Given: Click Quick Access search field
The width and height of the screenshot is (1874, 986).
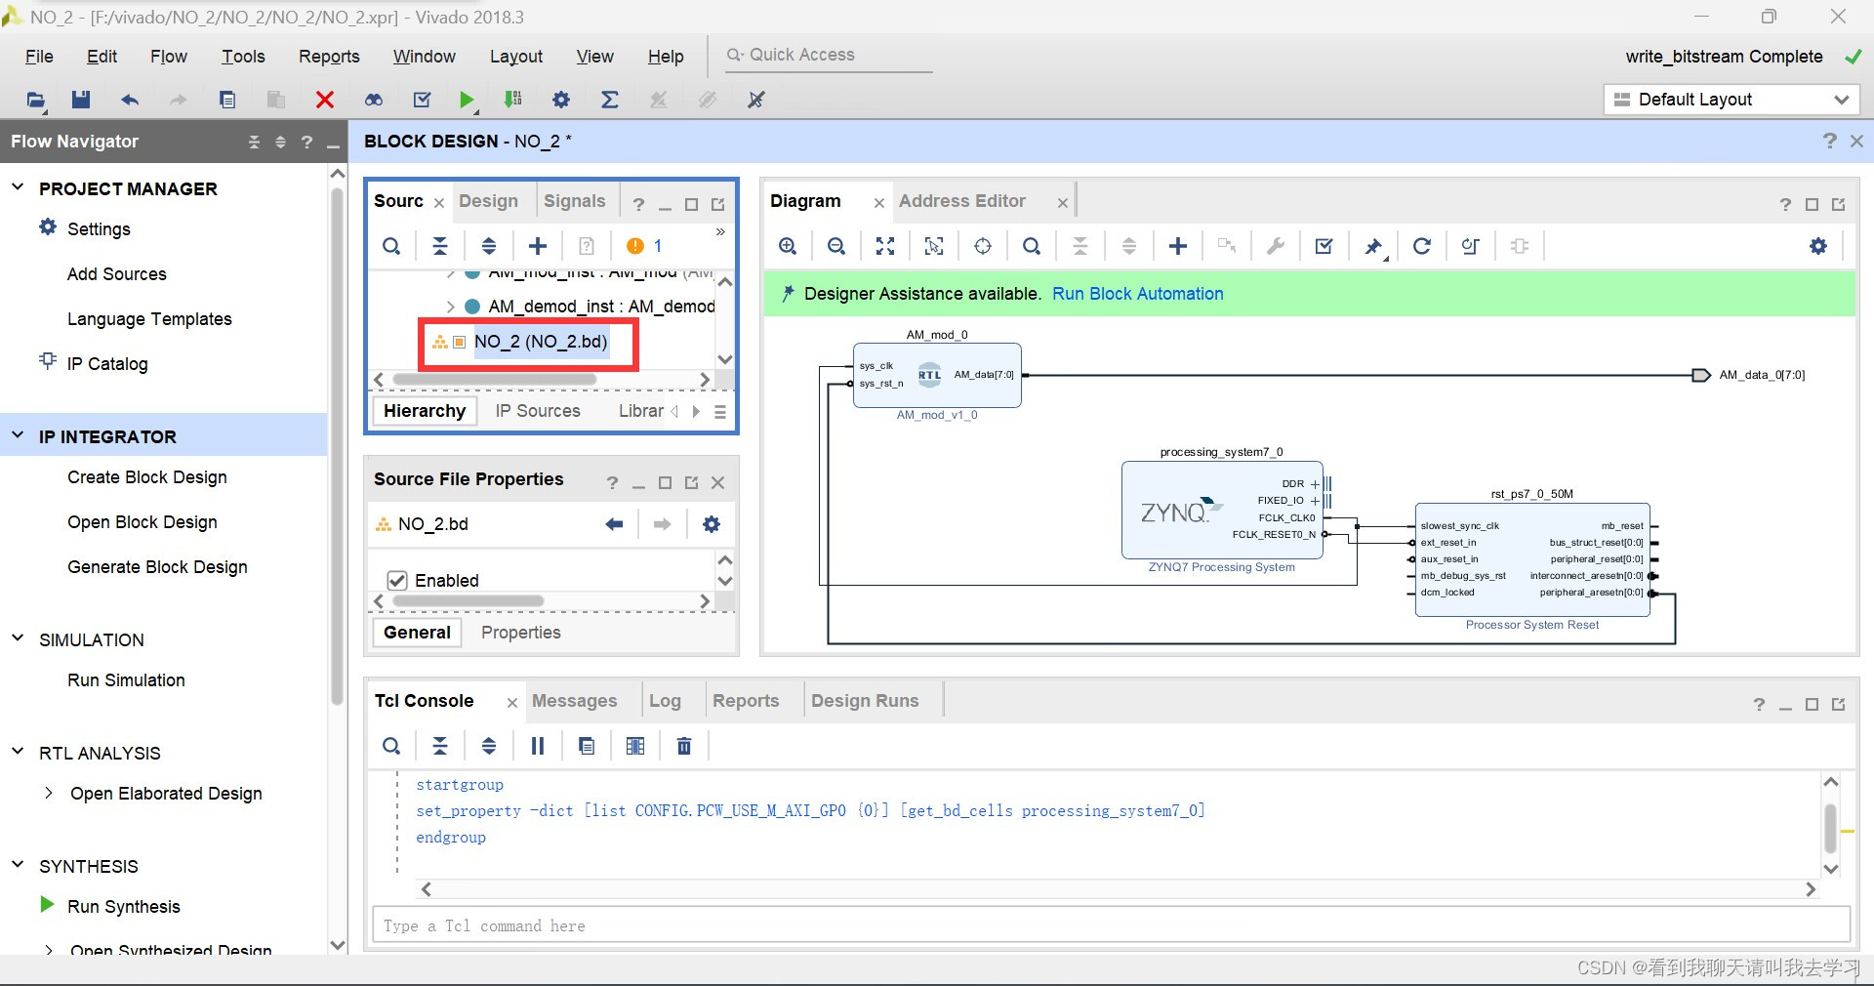Looking at the screenshot, I should pos(828,56).
